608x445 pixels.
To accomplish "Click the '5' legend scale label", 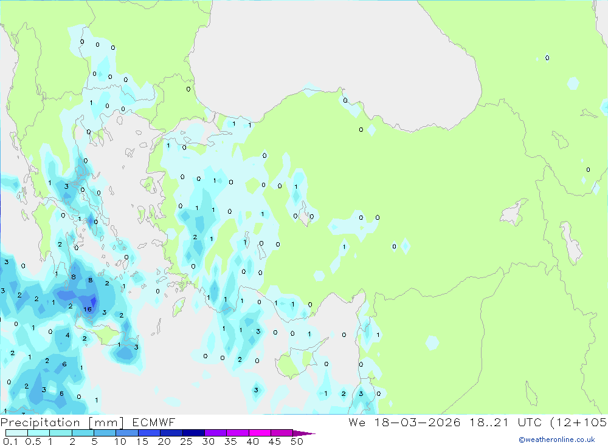I will [x=94, y=441].
